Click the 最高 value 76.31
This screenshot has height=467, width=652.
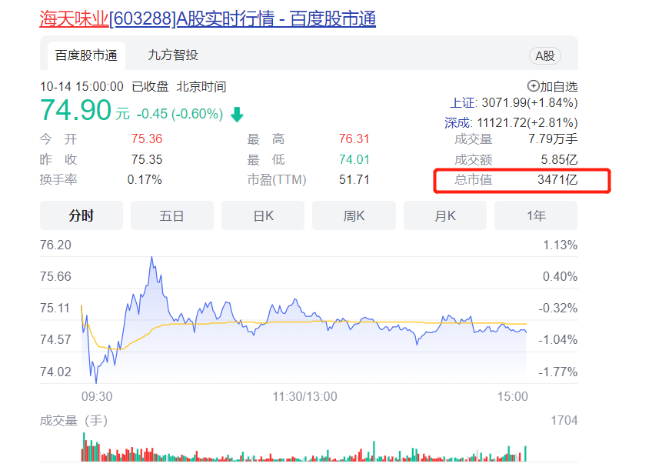click(x=354, y=138)
